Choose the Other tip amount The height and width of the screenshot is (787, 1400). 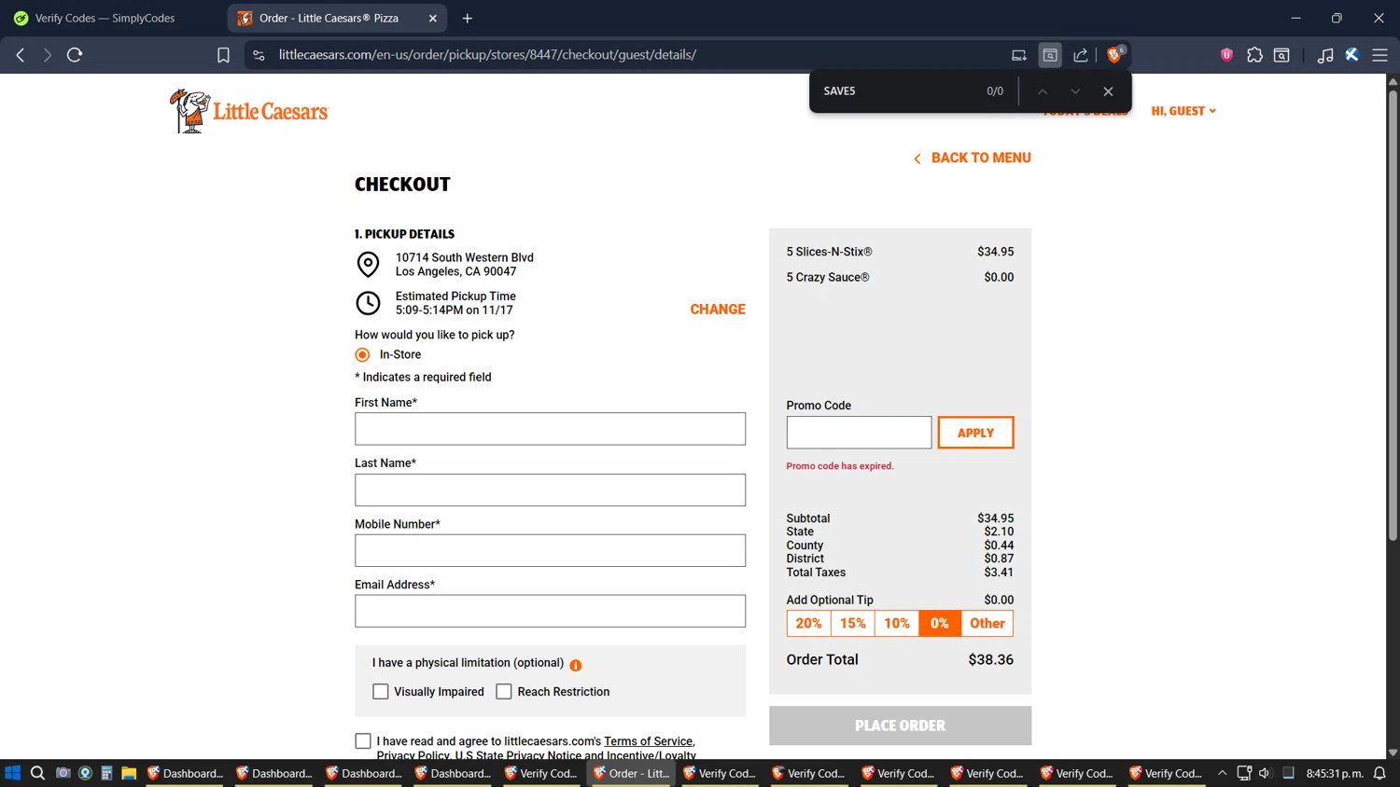(987, 624)
